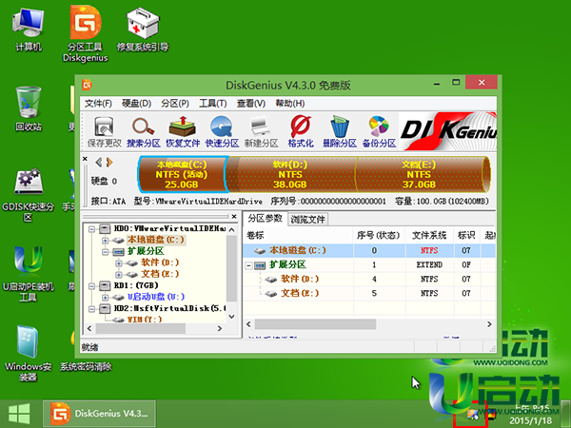Viewport: 571px width, 428px height.
Task: Click the 本地磁盘(C:) row in partition table
Action: click(x=369, y=250)
